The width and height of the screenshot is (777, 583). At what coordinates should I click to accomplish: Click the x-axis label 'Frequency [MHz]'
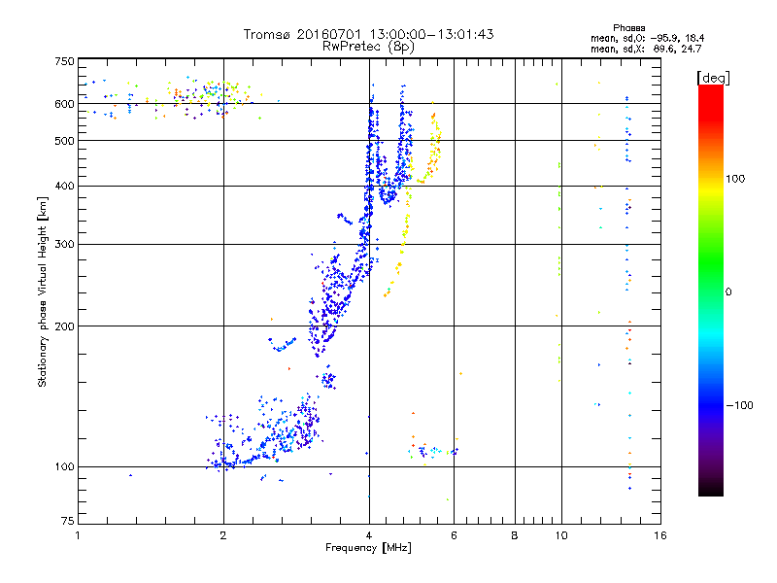(368, 548)
